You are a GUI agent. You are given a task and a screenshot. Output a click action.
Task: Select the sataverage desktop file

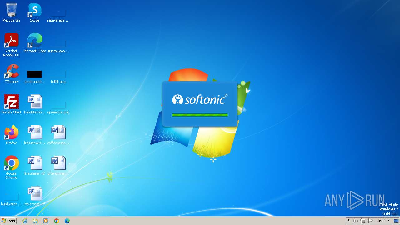58,14
